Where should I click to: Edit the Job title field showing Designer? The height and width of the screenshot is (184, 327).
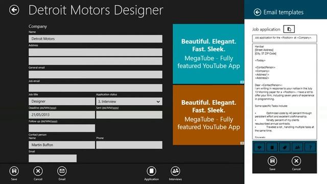point(62,101)
